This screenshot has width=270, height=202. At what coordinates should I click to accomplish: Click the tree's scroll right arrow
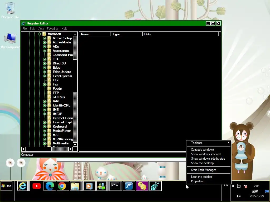point(70,149)
